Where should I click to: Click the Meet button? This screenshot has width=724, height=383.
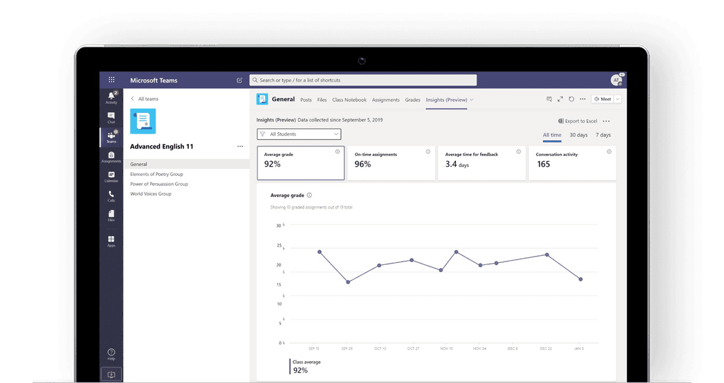(x=602, y=99)
